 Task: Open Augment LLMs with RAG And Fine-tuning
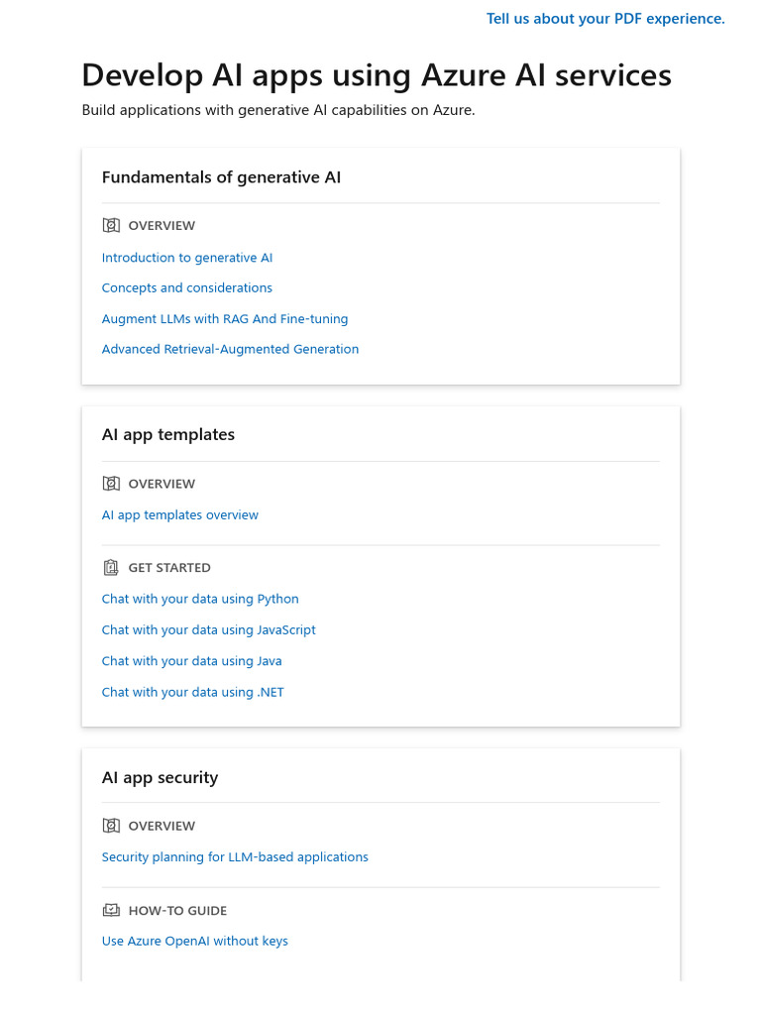(x=225, y=319)
